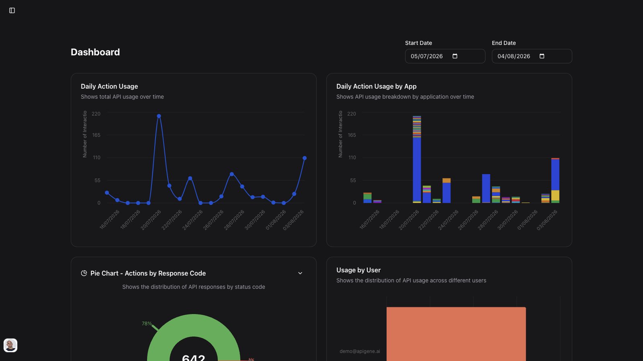Click the tall blue bar on 20/07/2026

tap(417, 169)
